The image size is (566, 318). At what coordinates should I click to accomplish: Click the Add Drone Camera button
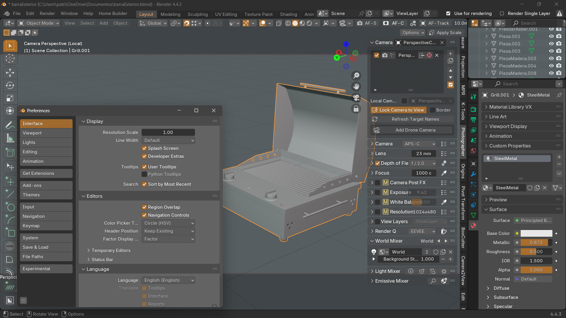tap(415, 130)
